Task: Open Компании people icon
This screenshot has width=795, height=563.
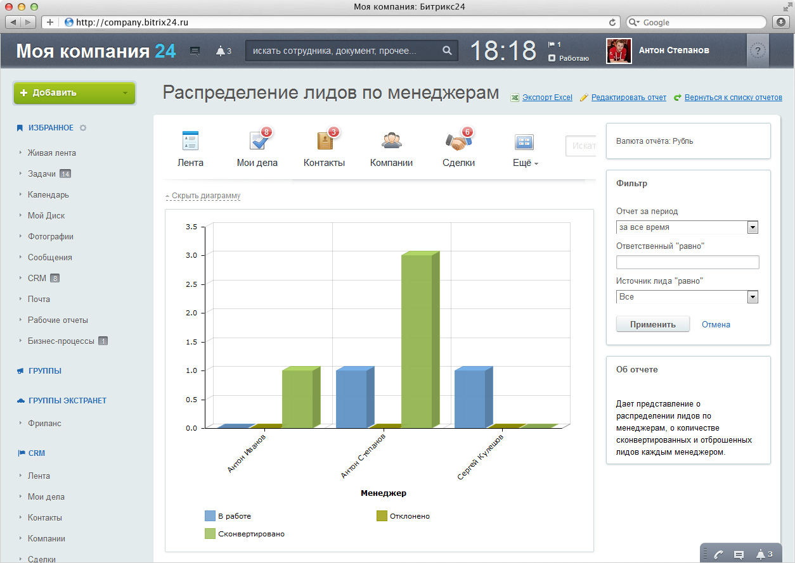Action: point(391,140)
